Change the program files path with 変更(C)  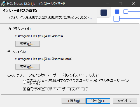[27, 44]
